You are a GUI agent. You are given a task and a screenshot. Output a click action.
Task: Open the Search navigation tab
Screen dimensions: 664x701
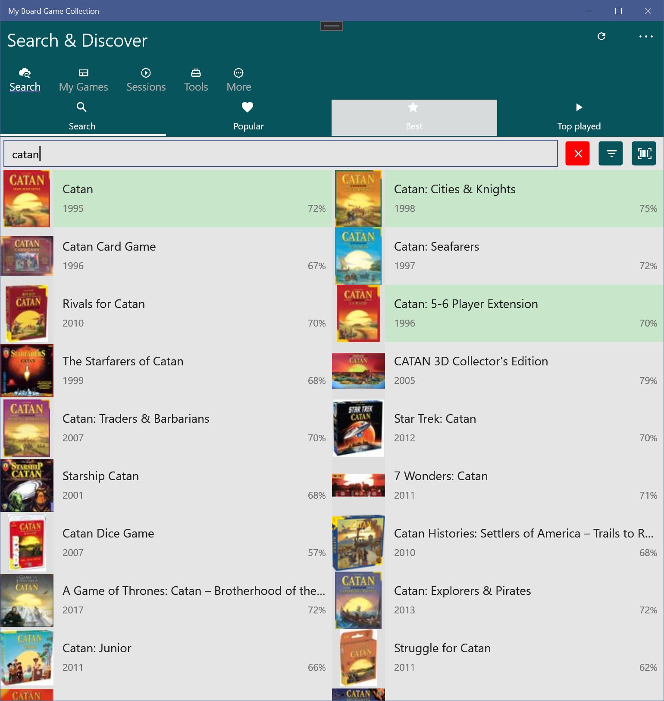[x=25, y=80]
